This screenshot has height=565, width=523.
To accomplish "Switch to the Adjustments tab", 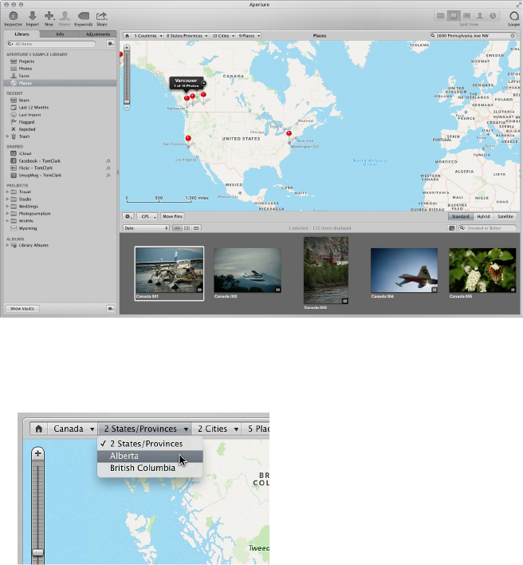I will (98, 34).
